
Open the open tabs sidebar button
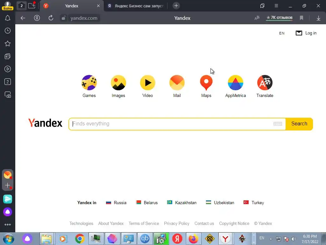pos(8,82)
